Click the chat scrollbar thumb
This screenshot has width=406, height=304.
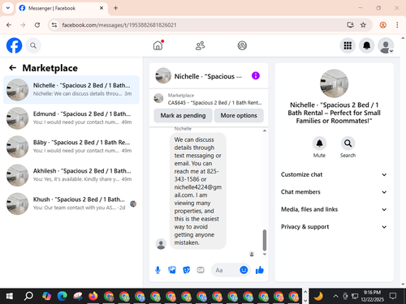coord(265,240)
